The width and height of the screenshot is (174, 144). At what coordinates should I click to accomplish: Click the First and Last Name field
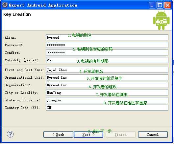[x=107, y=70]
